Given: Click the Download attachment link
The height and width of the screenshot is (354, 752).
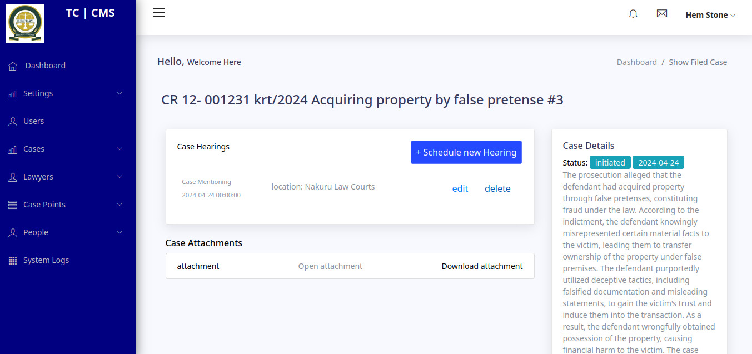Looking at the screenshot, I should [x=482, y=266].
